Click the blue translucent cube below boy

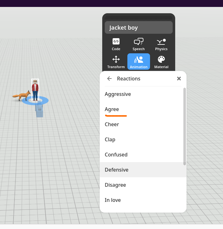(39, 110)
